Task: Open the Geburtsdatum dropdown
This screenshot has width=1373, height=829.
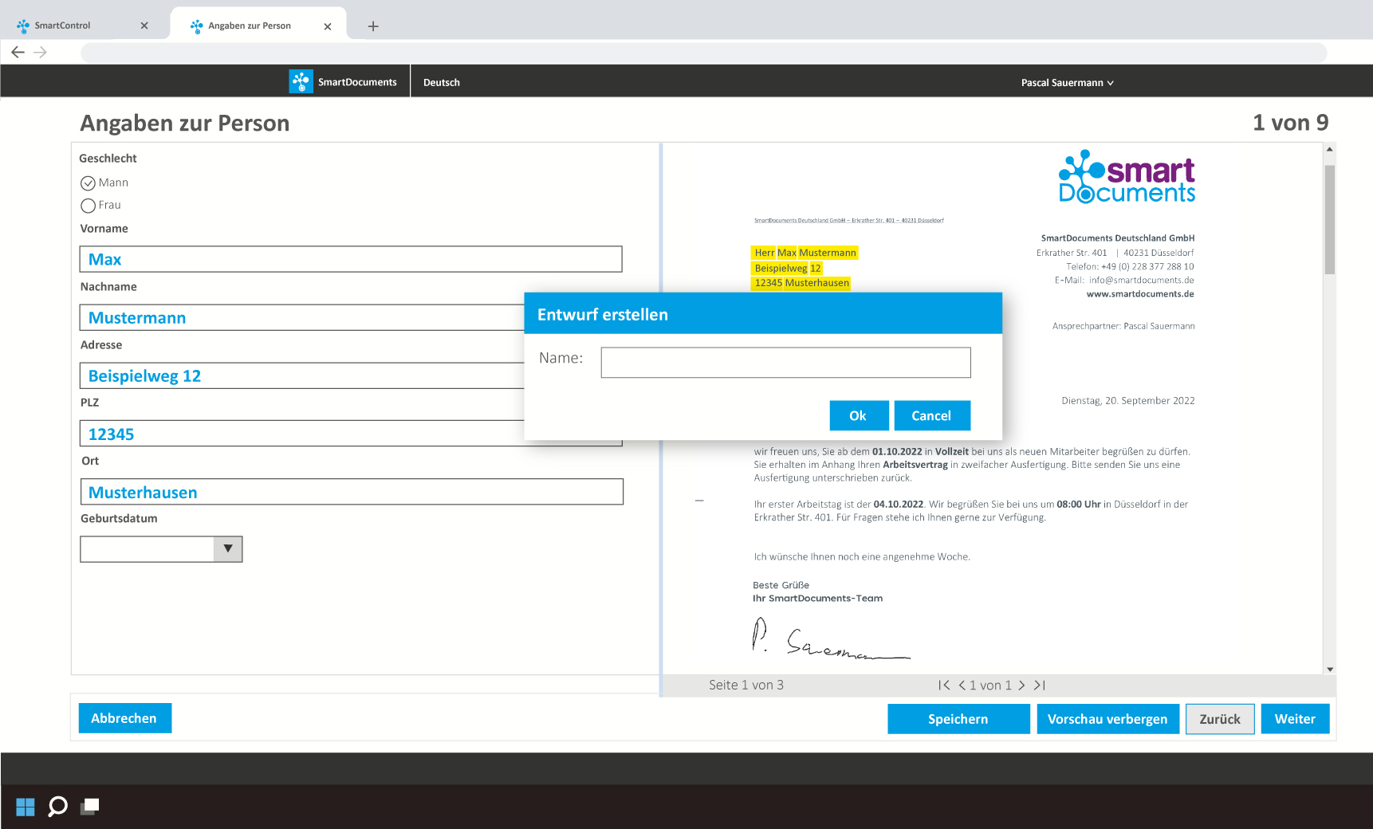Action: (x=228, y=548)
